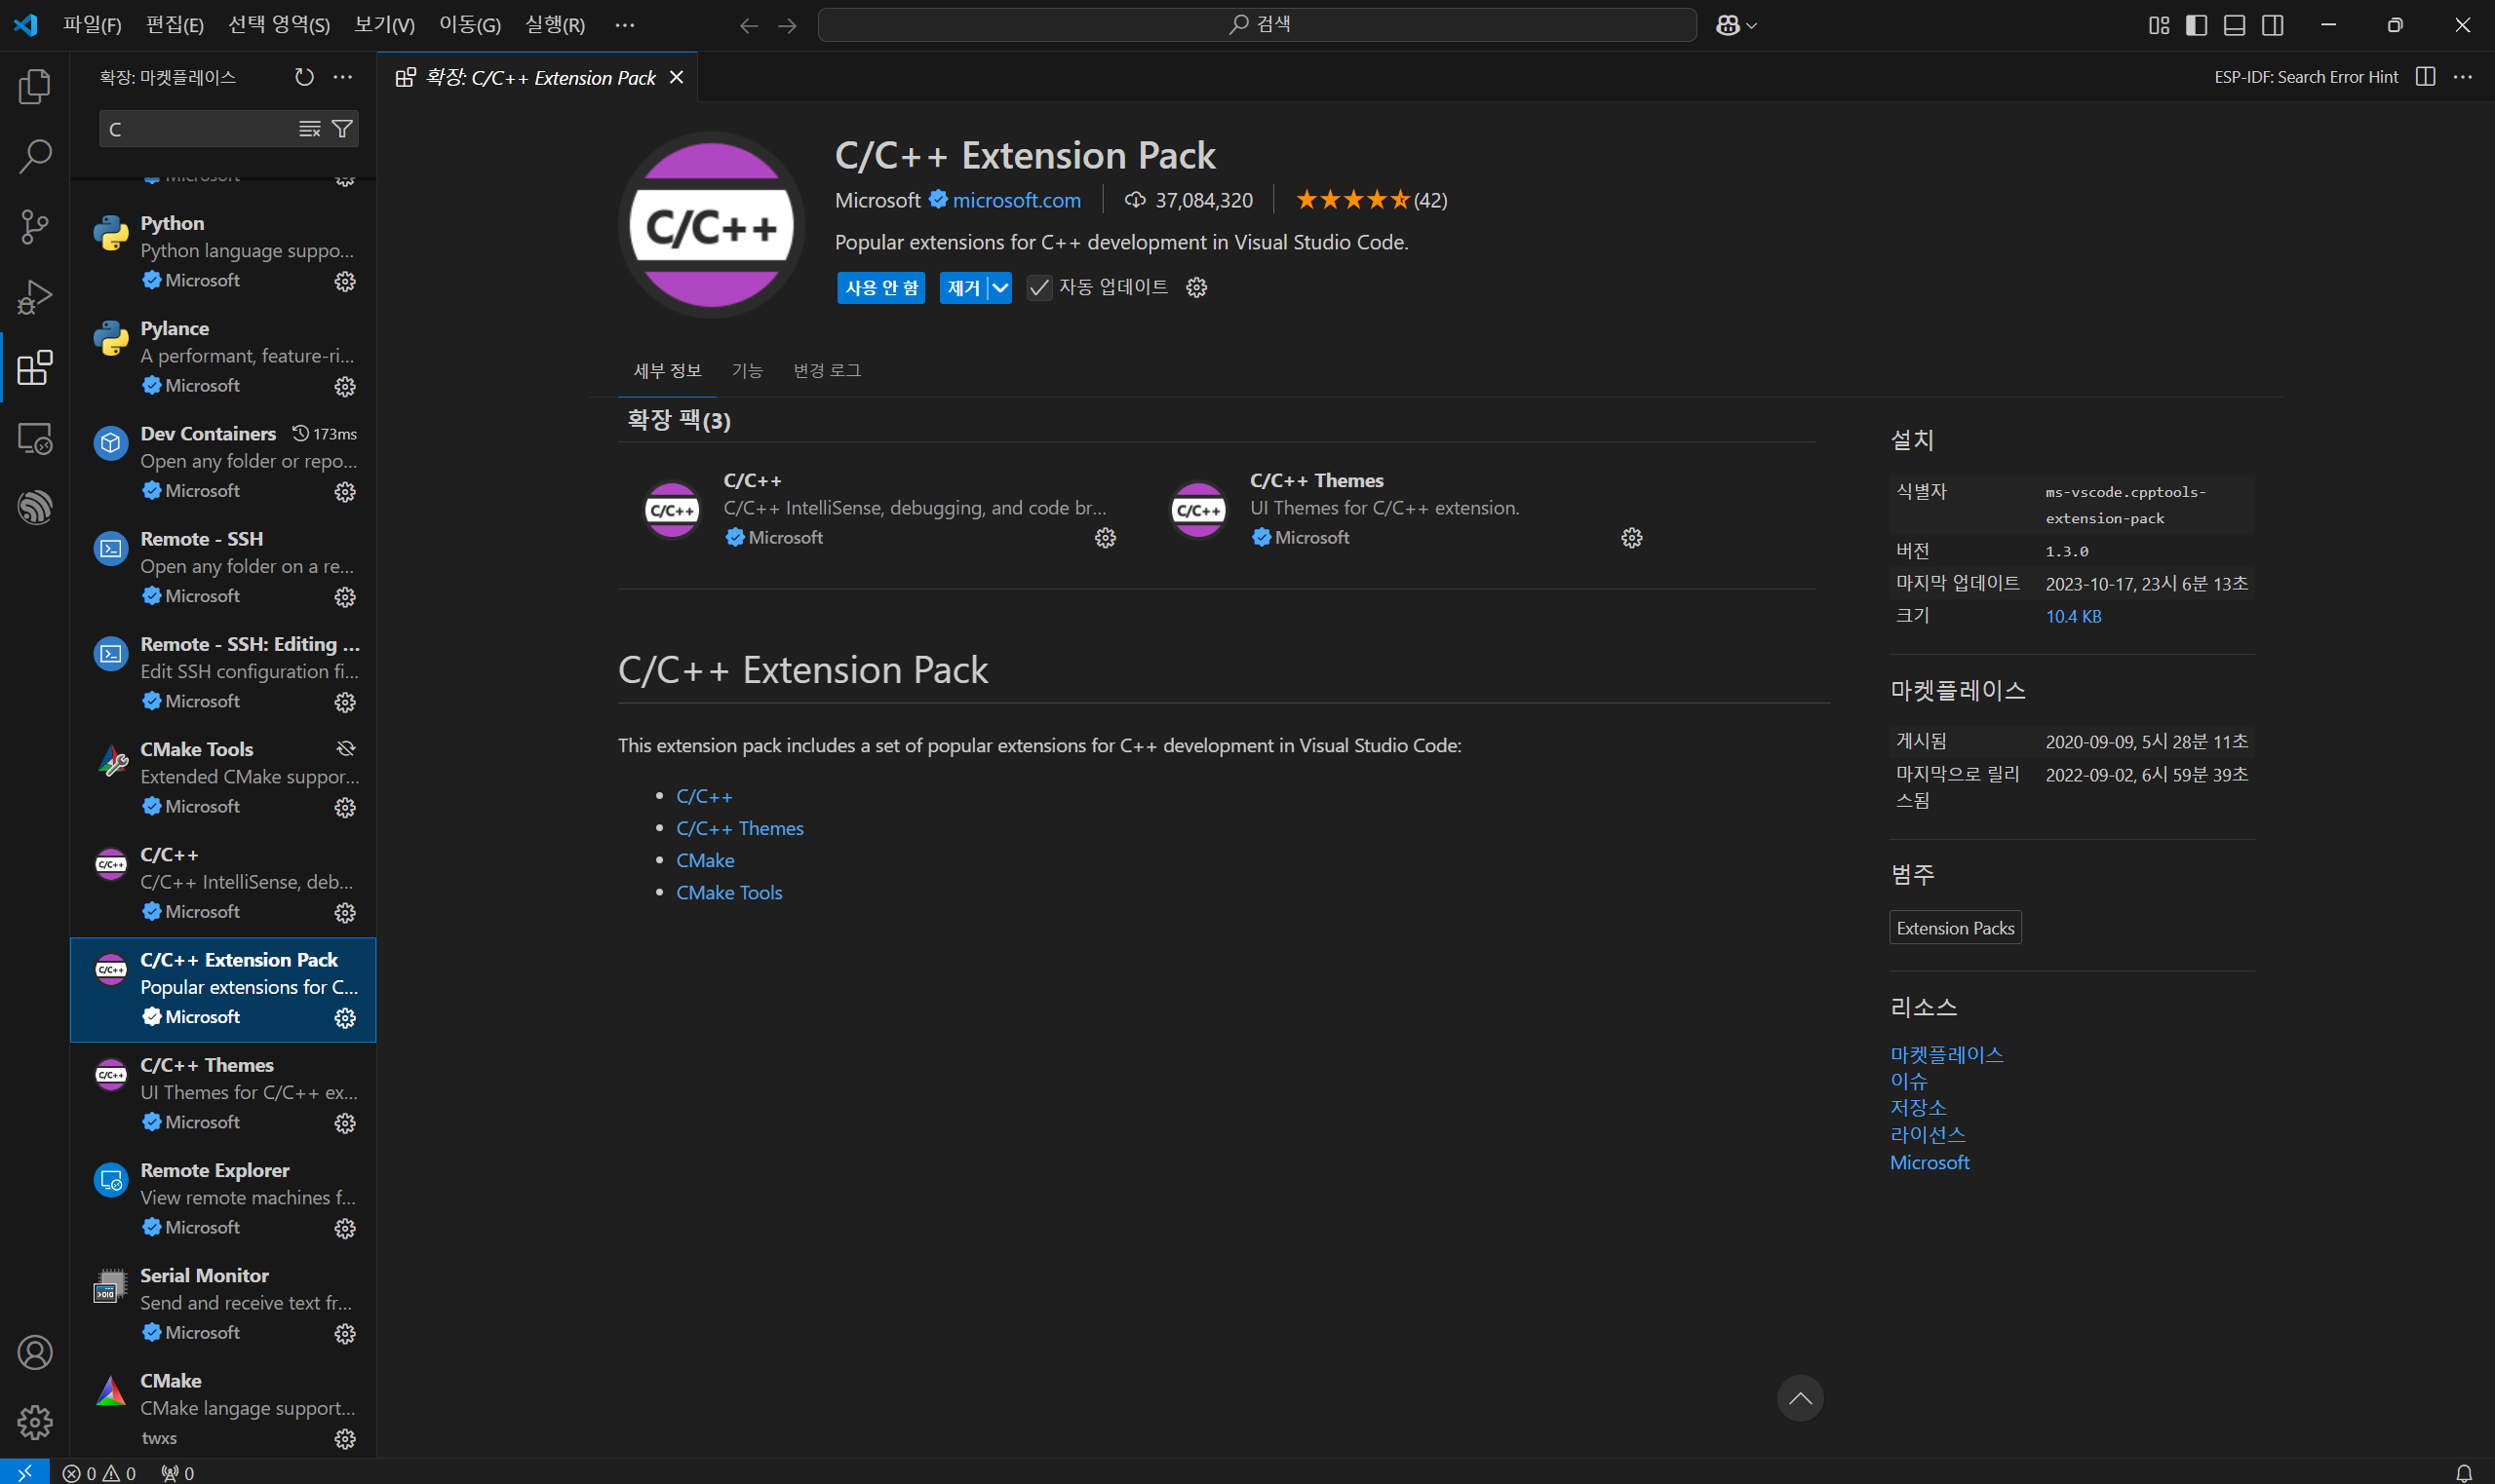The height and width of the screenshot is (1484, 2495).
Task: Open the Search view in activity bar
Action: 35,156
